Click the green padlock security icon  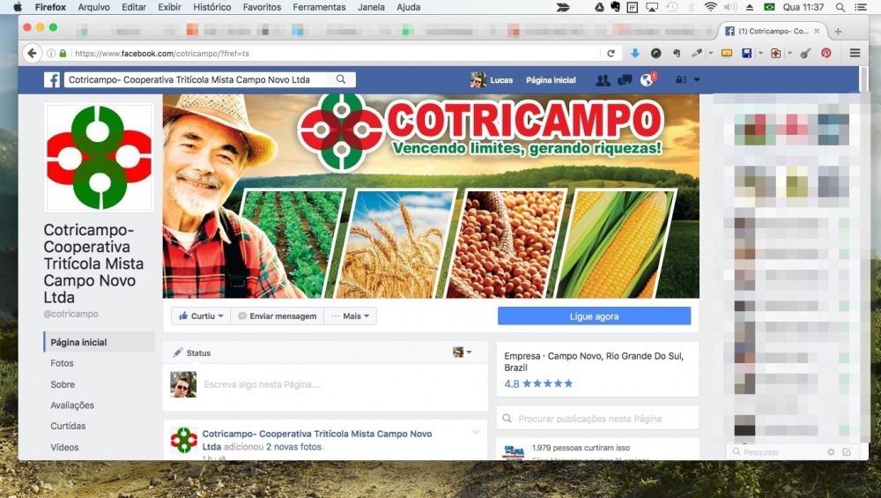63,54
